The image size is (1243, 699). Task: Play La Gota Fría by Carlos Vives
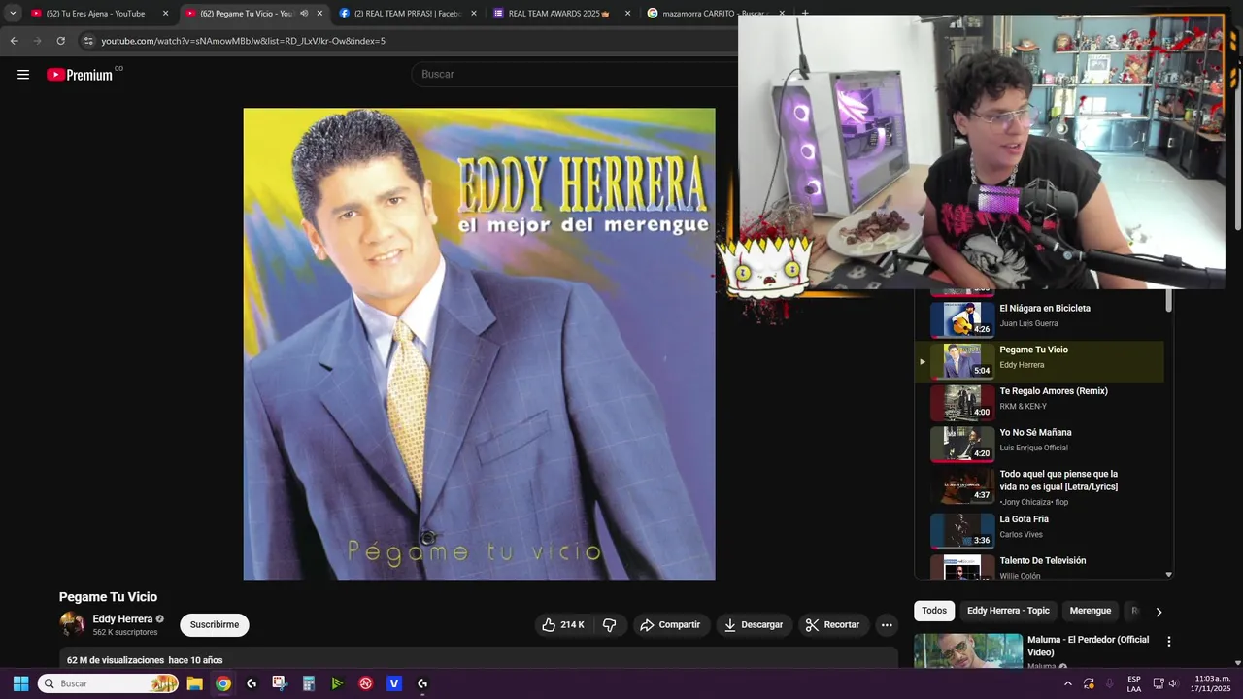(x=1039, y=531)
